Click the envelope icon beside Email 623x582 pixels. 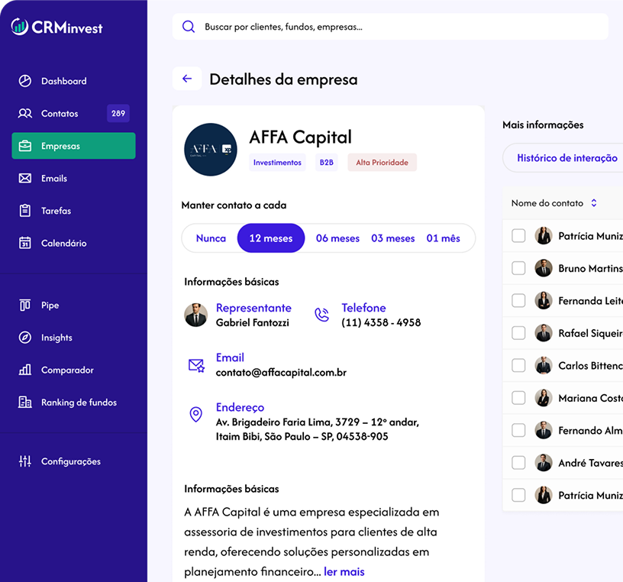click(x=196, y=365)
